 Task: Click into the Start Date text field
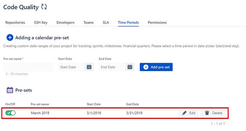pos(72,67)
